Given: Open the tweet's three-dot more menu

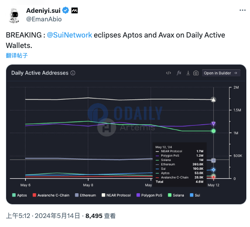Looking at the screenshot, I should (242, 10).
